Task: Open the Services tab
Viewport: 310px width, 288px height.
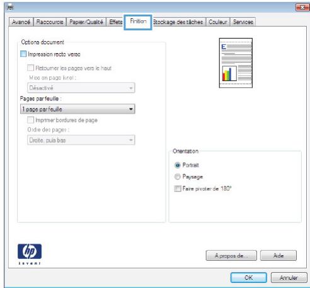Action: click(x=243, y=22)
